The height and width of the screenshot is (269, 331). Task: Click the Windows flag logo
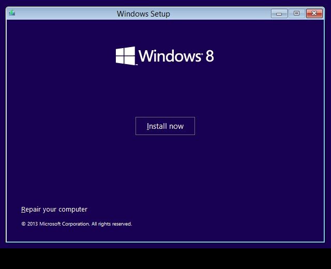pyautogui.click(x=125, y=56)
